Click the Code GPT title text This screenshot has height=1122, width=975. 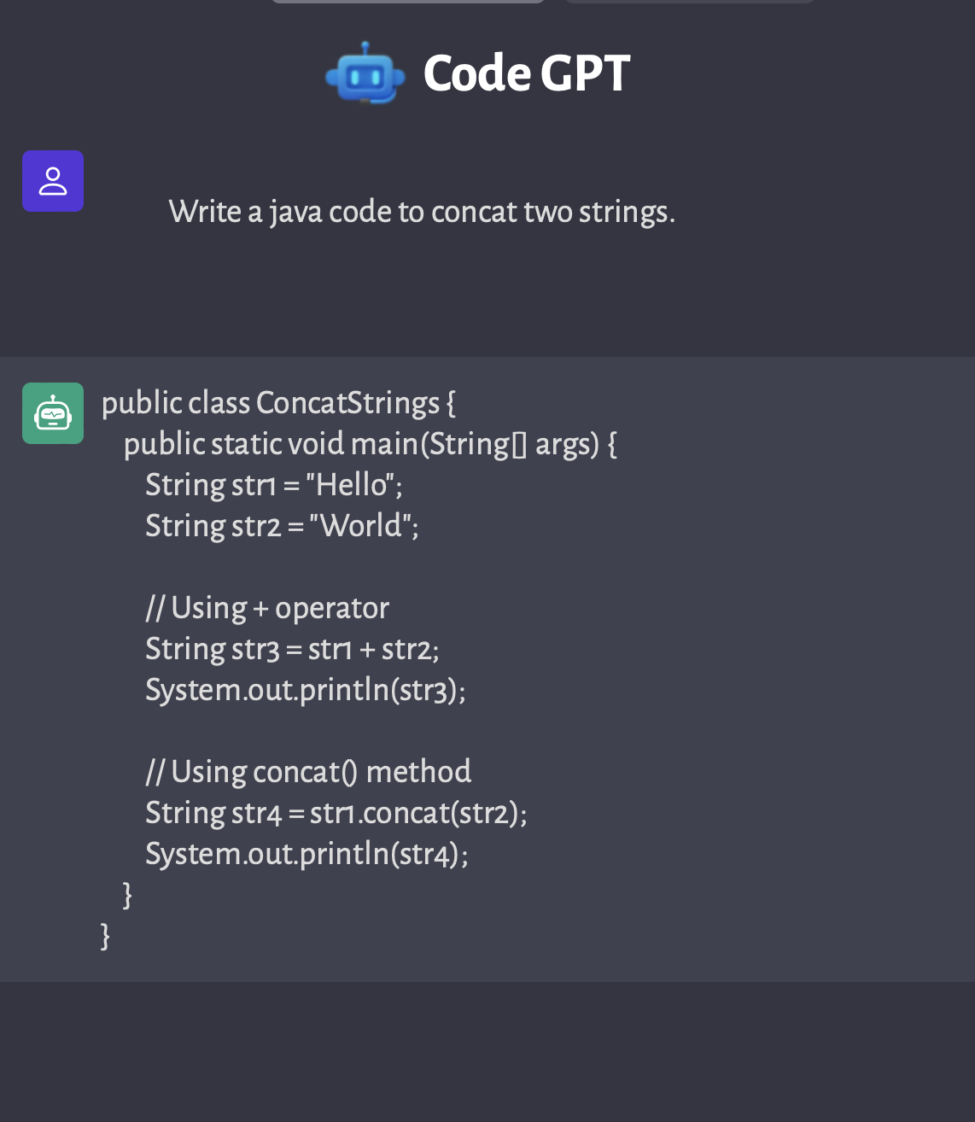click(527, 73)
